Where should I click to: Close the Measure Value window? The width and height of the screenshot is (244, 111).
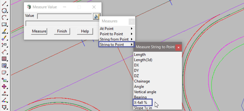pyautogui.click(x=94, y=7)
